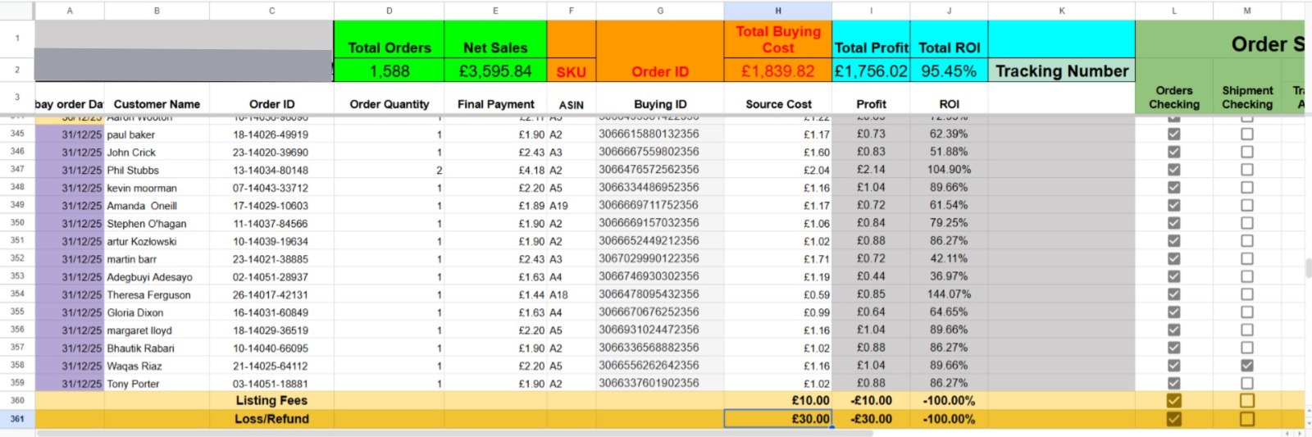Click the Tracking Number header cell
The height and width of the screenshot is (437, 1312).
point(1061,71)
